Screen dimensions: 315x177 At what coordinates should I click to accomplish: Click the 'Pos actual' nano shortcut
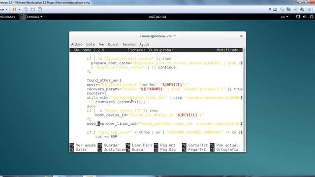point(224,145)
